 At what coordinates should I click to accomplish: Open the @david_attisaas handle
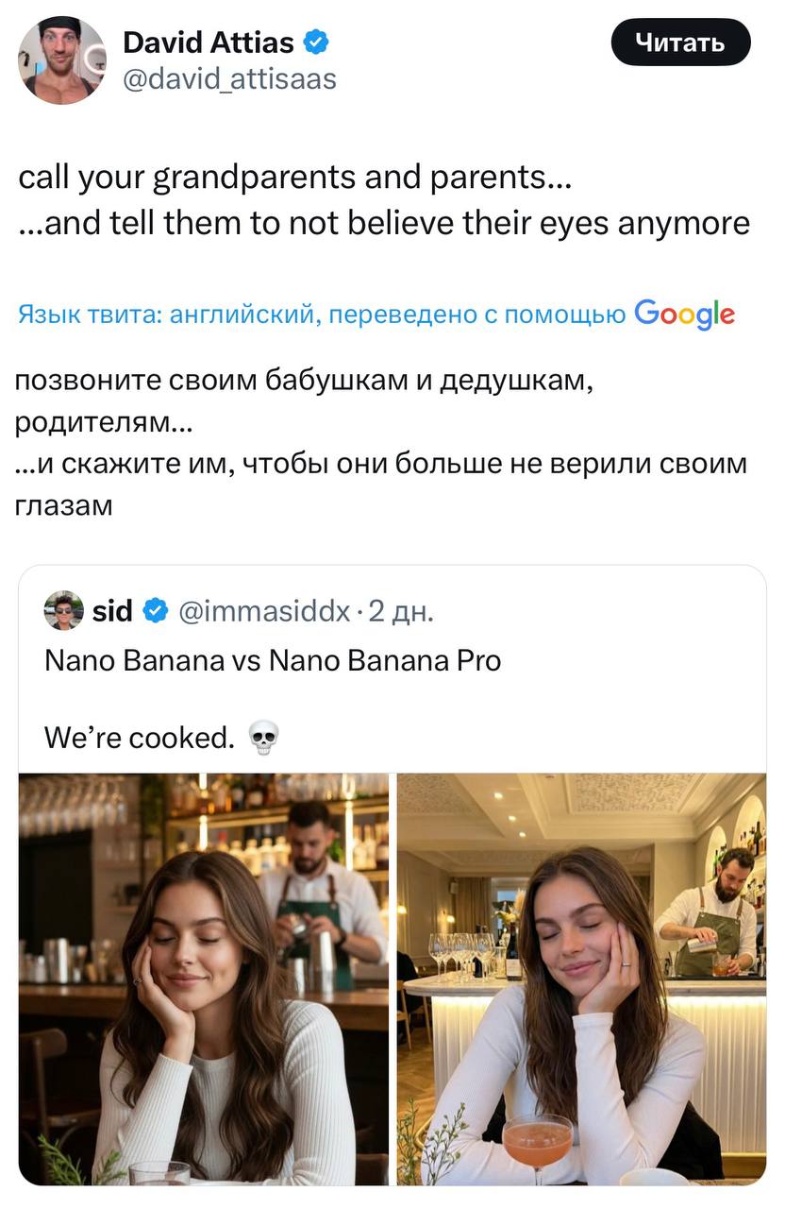[229, 77]
